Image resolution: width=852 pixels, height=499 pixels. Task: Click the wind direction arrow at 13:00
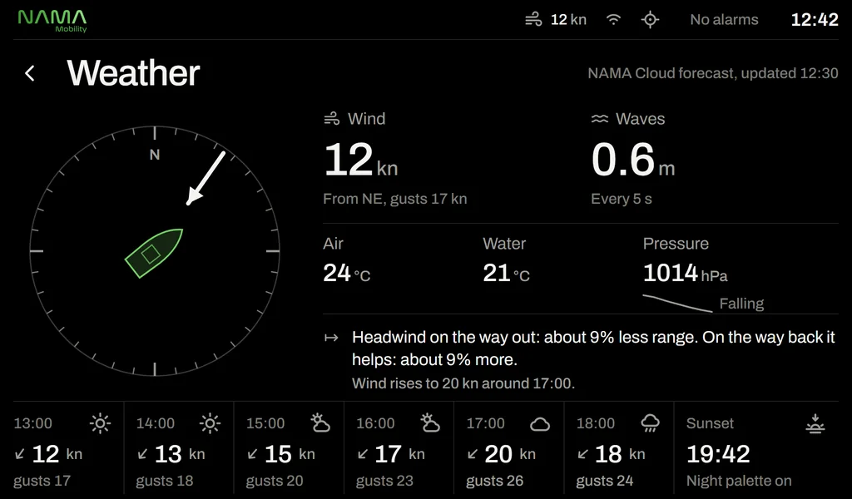[20, 454]
